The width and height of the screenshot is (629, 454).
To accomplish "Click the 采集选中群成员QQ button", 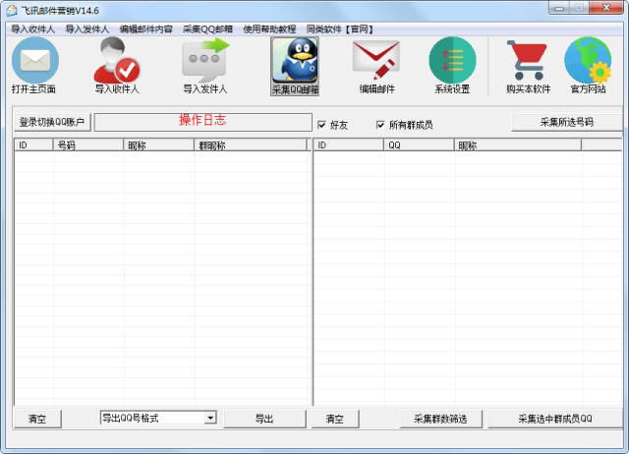I will coord(555,419).
